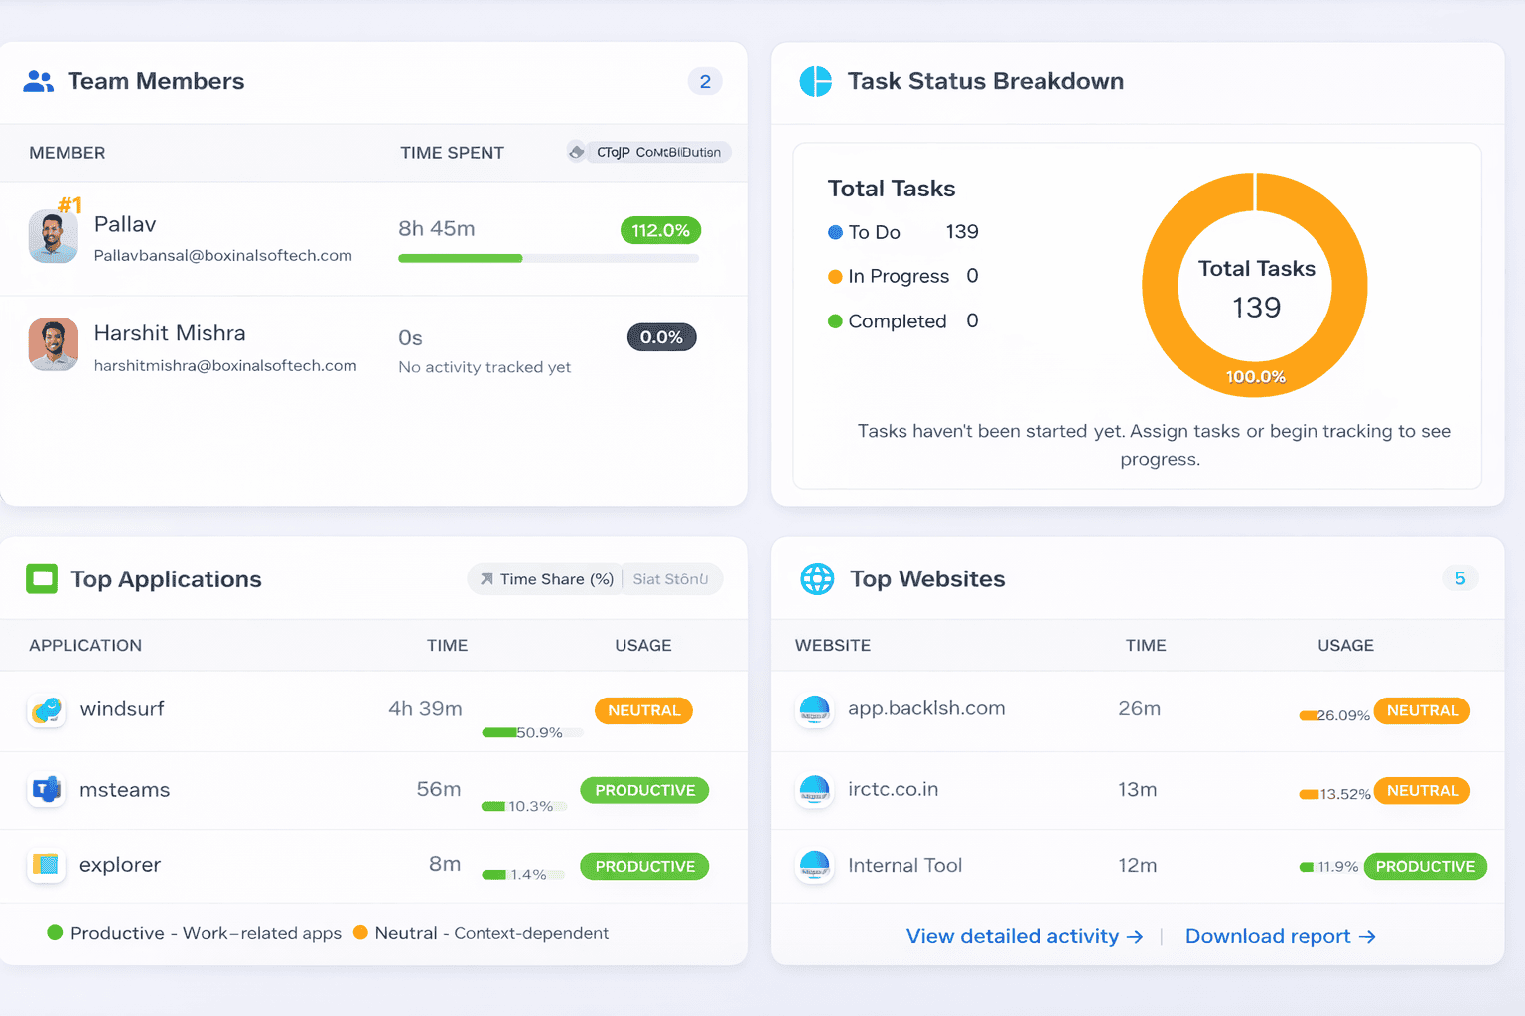
Task: Switch to the Time Share (%) view
Action: 545,579
